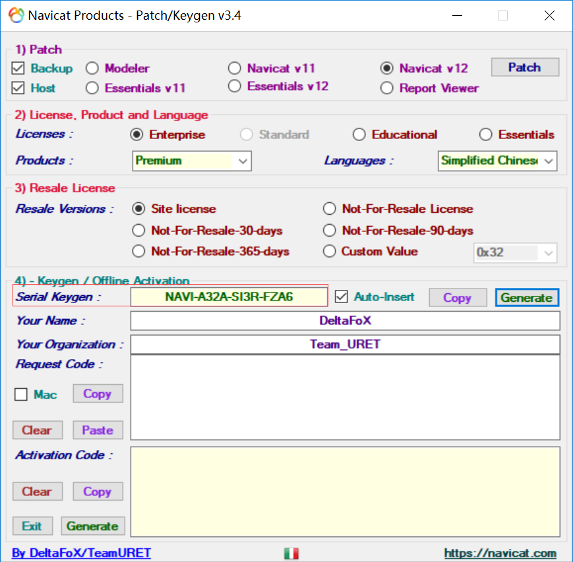573x562 pixels.
Task: Click the Navicat logo in title bar
Action: coord(16,15)
